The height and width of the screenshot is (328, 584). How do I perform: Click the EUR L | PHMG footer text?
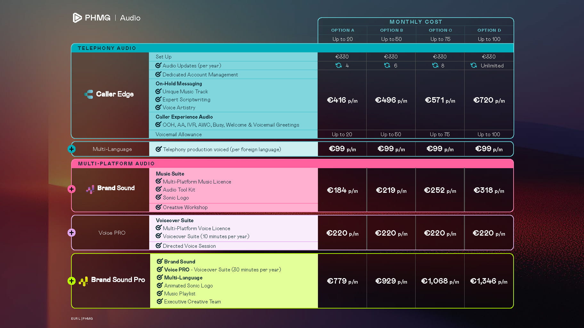(82, 318)
